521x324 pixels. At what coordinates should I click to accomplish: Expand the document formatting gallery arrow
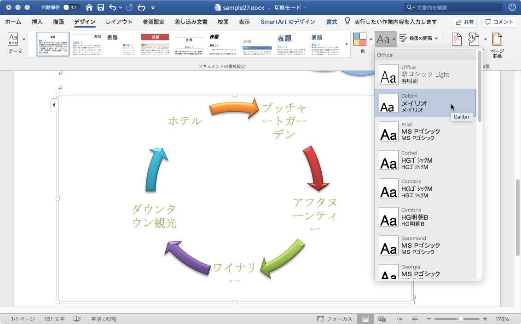[x=347, y=44]
